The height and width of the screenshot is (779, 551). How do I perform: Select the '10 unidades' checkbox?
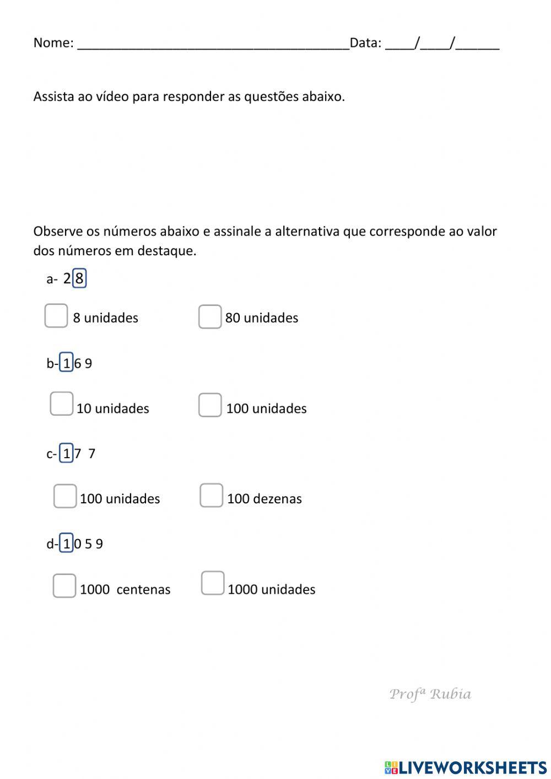pyautogui.click(x=62, y=404)
